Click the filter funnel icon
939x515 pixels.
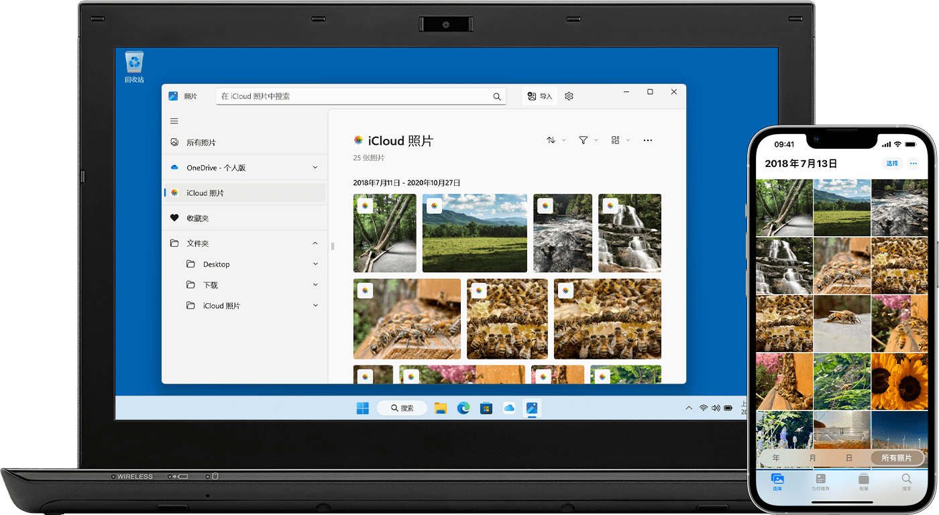[x=584, y=140]
